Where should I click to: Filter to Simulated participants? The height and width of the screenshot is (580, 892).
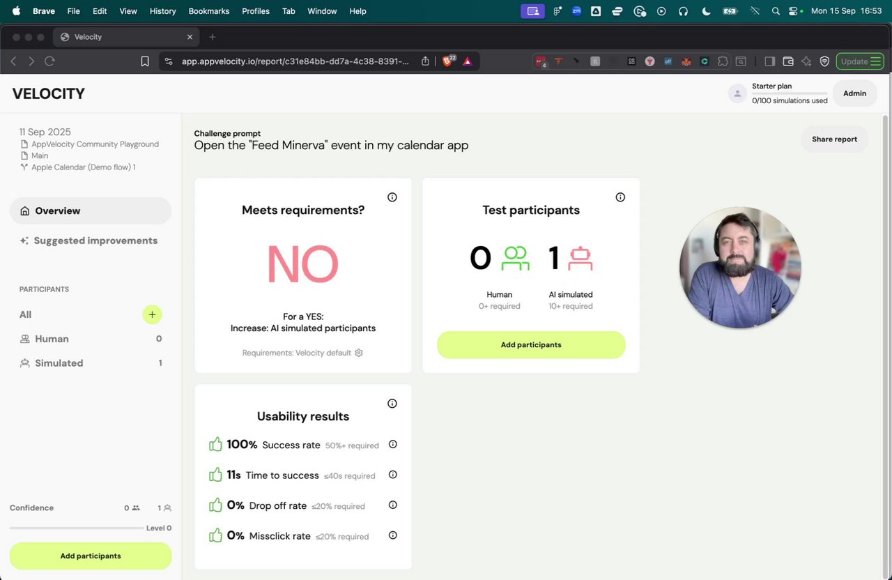(91, 363)
